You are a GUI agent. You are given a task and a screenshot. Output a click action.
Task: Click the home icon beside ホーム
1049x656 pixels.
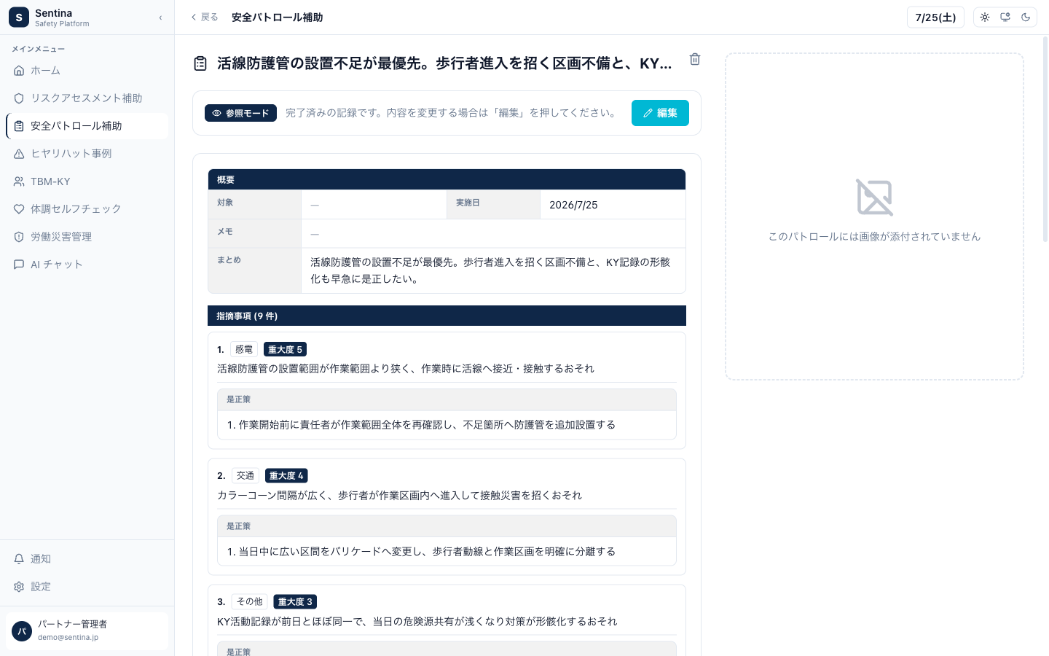coord(19,71)
